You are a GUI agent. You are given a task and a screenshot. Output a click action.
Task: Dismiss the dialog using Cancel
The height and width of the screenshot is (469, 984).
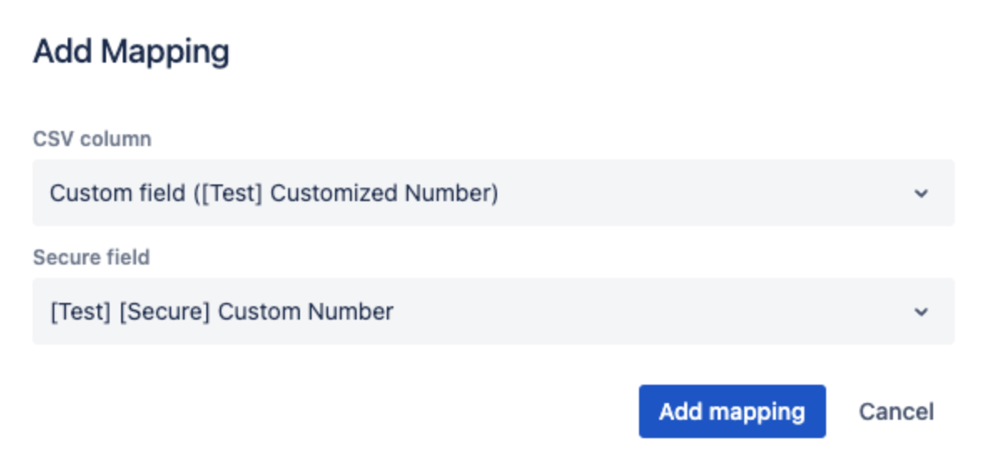pos(896,411)
